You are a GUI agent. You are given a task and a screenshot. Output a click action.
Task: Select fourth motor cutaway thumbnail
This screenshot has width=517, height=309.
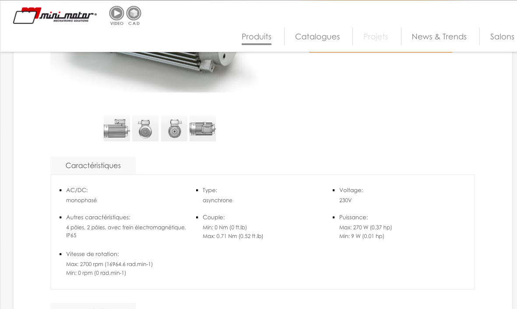point(203,128)
